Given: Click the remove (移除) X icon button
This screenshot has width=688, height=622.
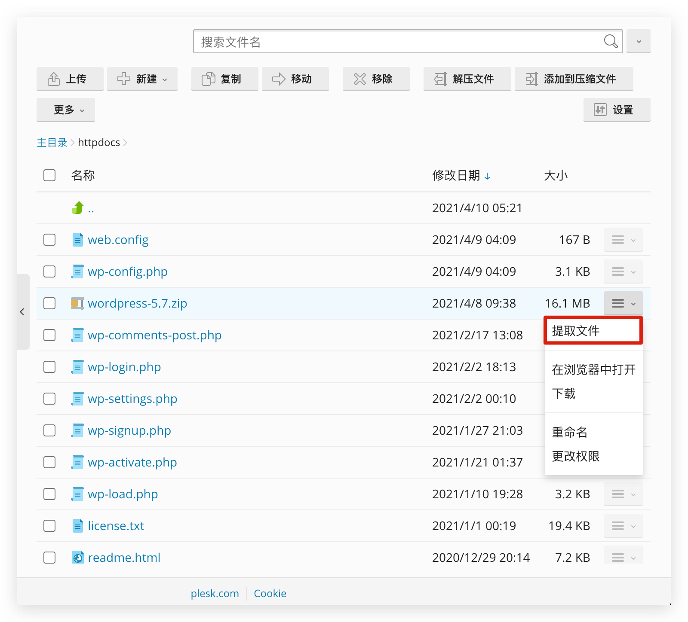Looking at the screenshot, I should [375, 79].
